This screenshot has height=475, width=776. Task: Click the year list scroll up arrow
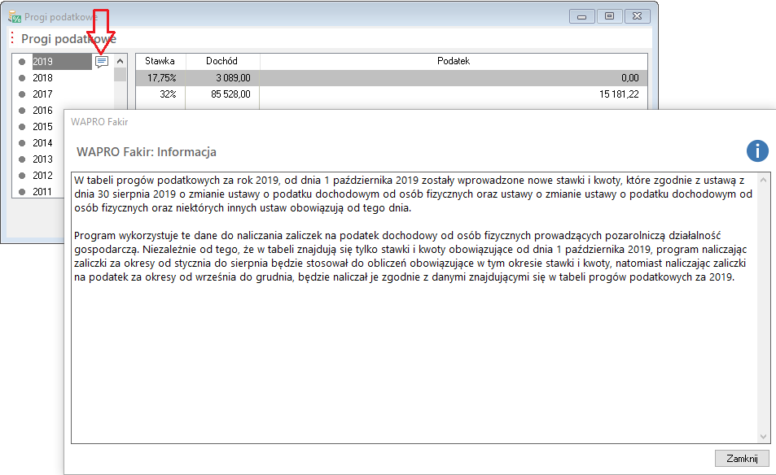coord(120,61)
